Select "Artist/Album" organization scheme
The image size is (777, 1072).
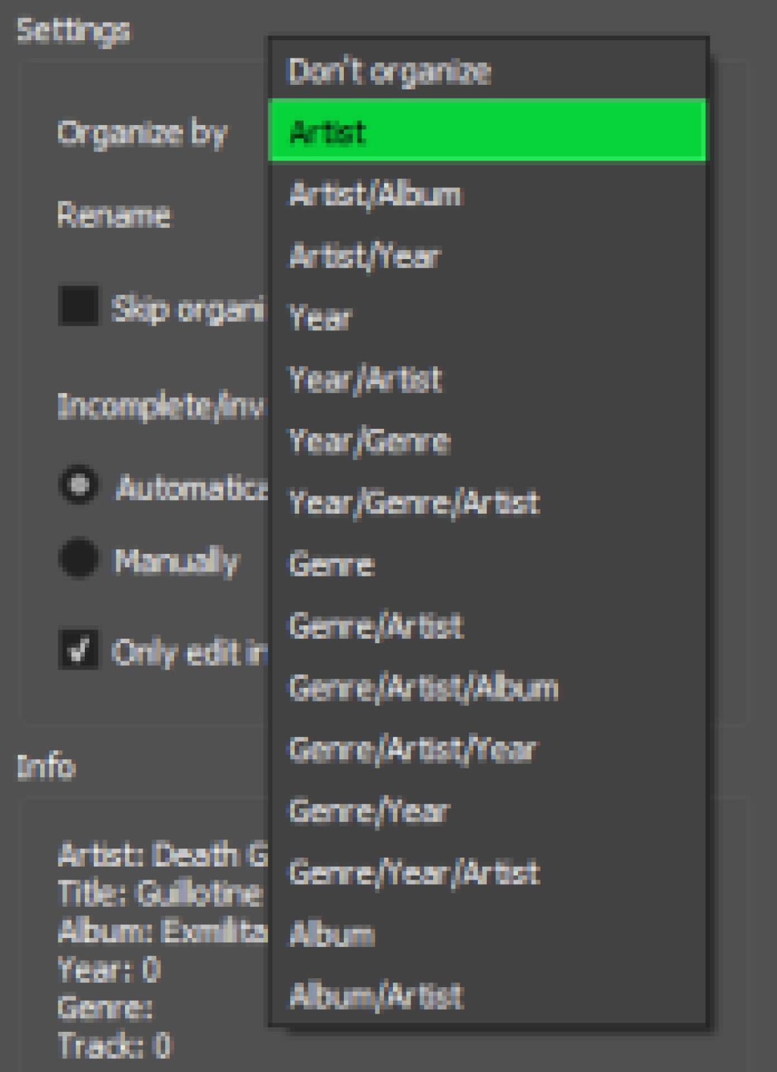(x=376, y=192)
